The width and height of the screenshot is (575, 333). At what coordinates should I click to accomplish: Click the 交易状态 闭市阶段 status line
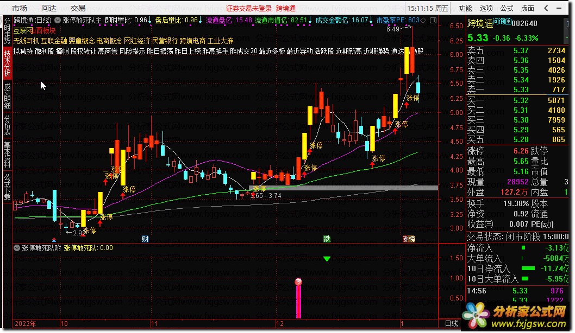click(517, 237)
